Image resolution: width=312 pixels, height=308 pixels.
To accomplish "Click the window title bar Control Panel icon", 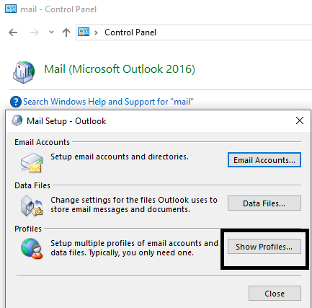I will coord(11,9).
